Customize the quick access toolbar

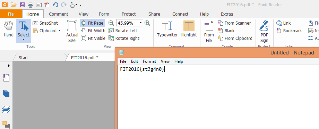81,5
